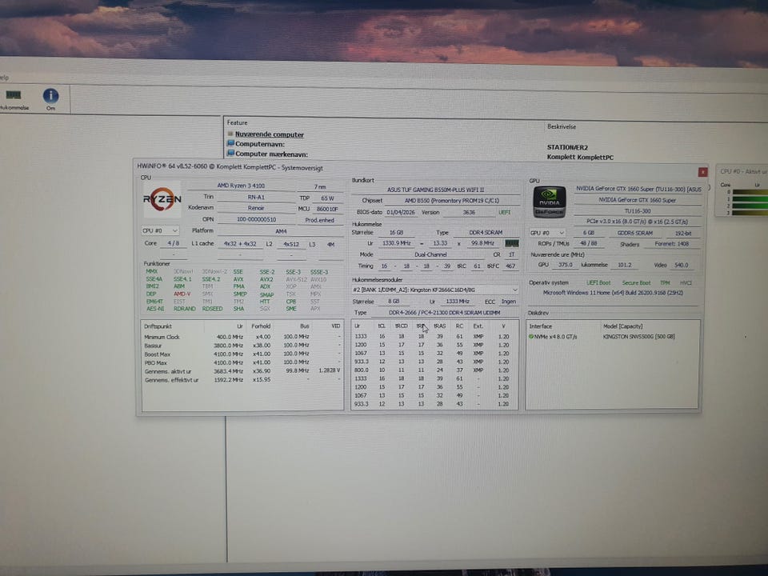Click the AMD Ryzen 3 4100 processor name
This screenshot has width=768, height=576.
(241, 186)
